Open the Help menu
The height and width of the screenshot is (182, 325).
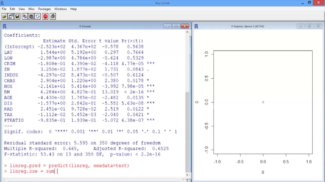click(73, 9)
